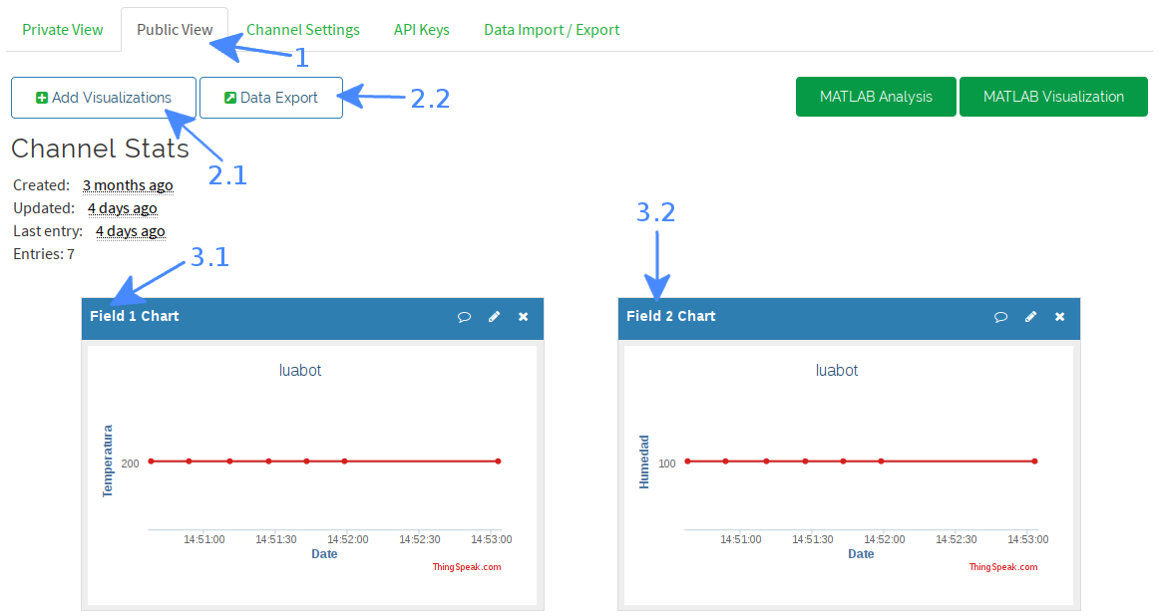
Task: Click the Temperatura axis label
Action: 108,461
